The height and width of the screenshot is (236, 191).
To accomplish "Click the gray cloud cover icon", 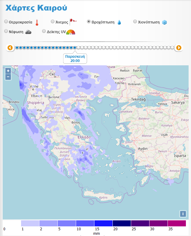I will [x=28, y=32].
